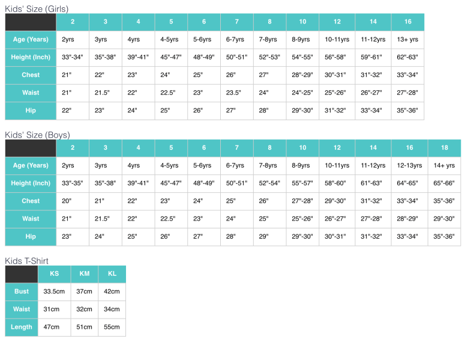Click the Girls Age (Years) row label
Image resolution: width=468 pixels, height=342 pixels.
coord(31,40)
